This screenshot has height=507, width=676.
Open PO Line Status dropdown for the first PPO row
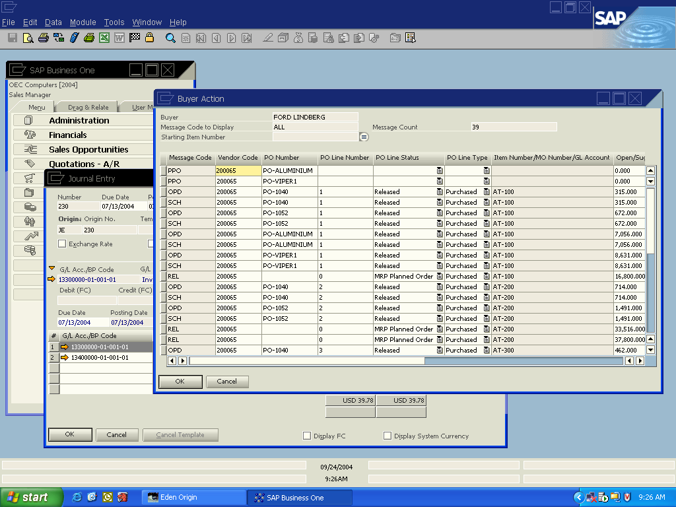[x=439, y=171]
